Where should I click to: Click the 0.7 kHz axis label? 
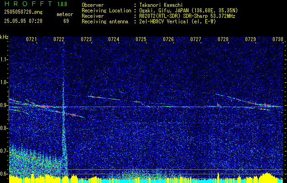point(4,151)
